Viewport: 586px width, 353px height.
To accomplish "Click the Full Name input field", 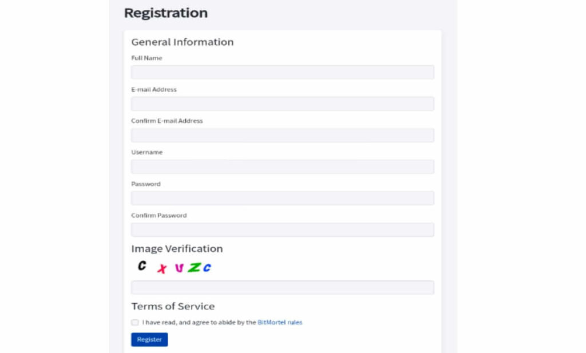I will coord(283,72).
